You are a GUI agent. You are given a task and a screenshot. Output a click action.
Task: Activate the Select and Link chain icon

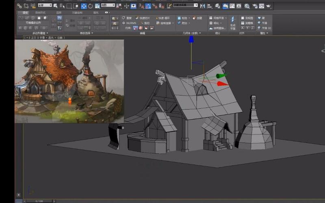click(19, 6)
